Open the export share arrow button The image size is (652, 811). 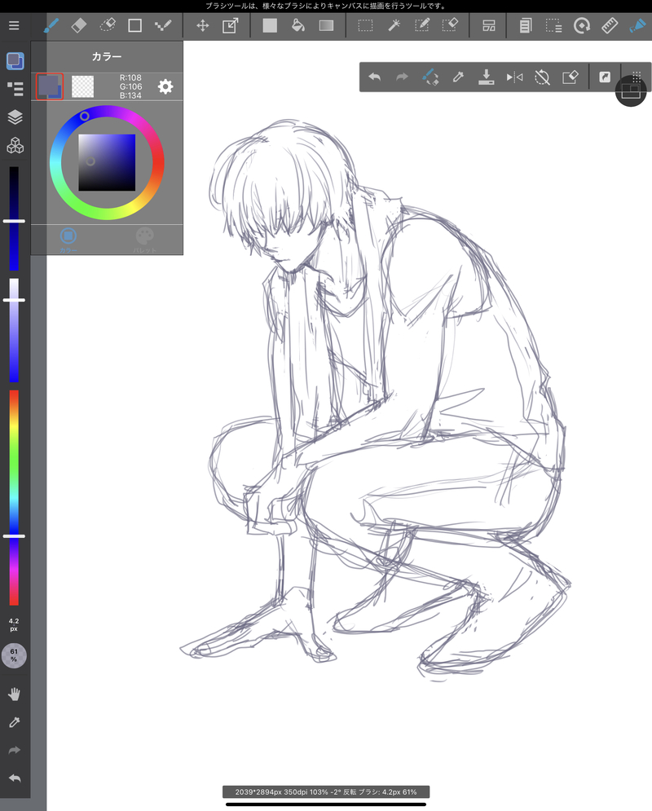click(x=605, y=77)
